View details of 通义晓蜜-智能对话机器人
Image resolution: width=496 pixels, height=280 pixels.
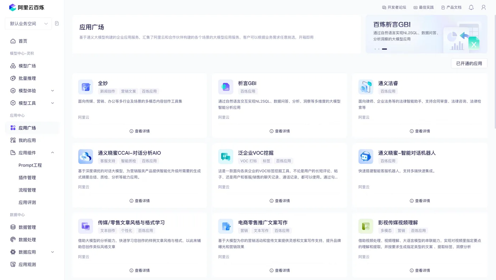419,201
